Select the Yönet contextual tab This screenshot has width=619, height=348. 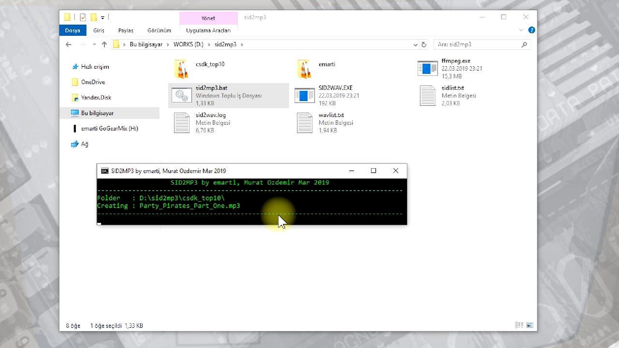pyautogui.click(x=208, y=18)
